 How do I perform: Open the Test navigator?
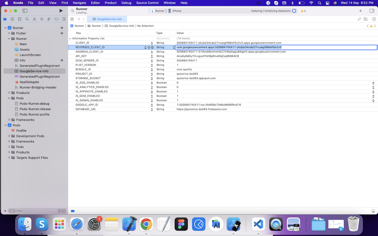point(42,19)
